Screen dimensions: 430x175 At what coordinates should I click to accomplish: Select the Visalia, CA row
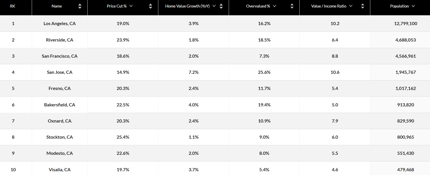tap(59, 170)
